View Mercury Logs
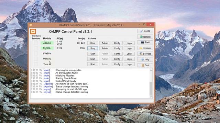Viewport: 220px width, 123px height. pos(129,59)
